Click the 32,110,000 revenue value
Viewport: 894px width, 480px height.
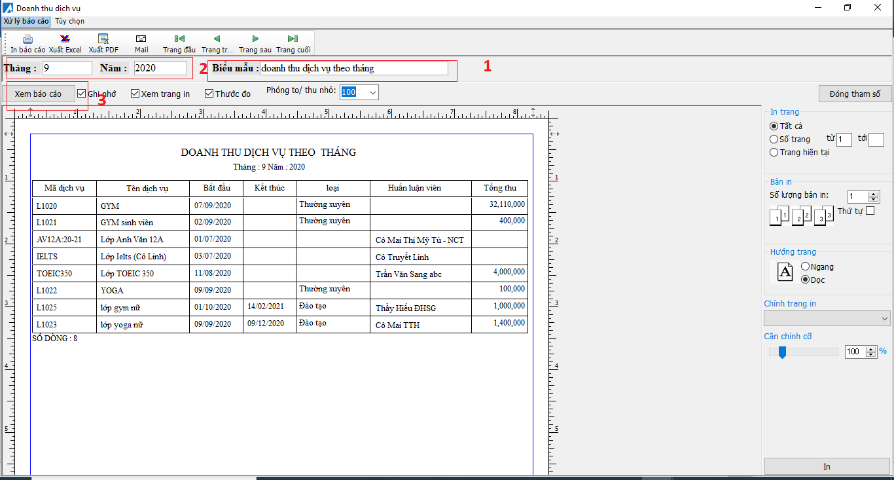(507, 204)
